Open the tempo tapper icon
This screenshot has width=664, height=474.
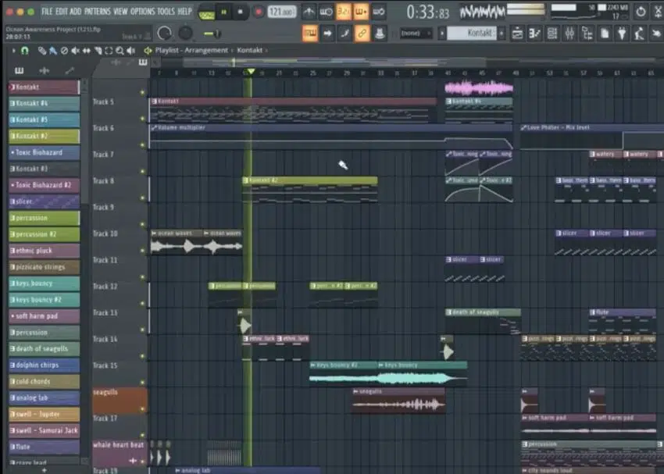[x=639, y=33]
